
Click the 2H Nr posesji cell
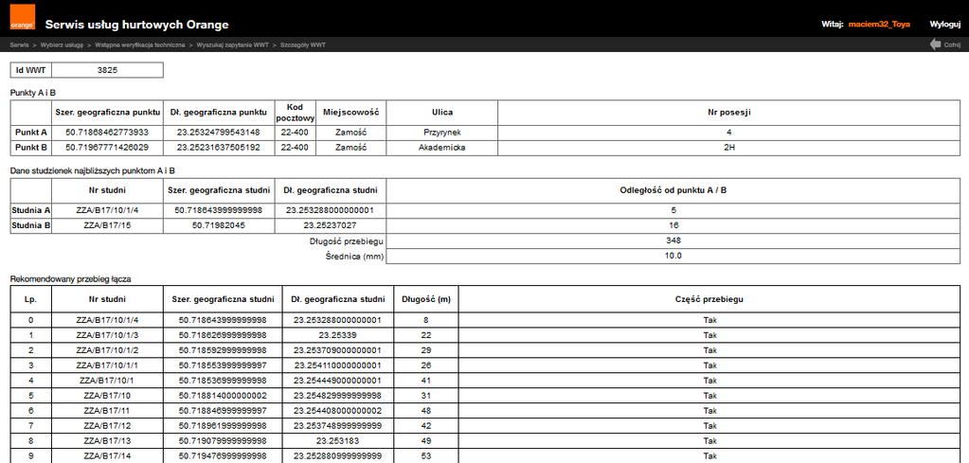click(729, 148)
